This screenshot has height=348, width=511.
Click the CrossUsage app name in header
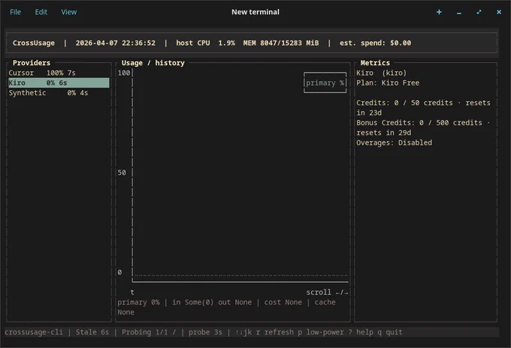coord(34,43)
